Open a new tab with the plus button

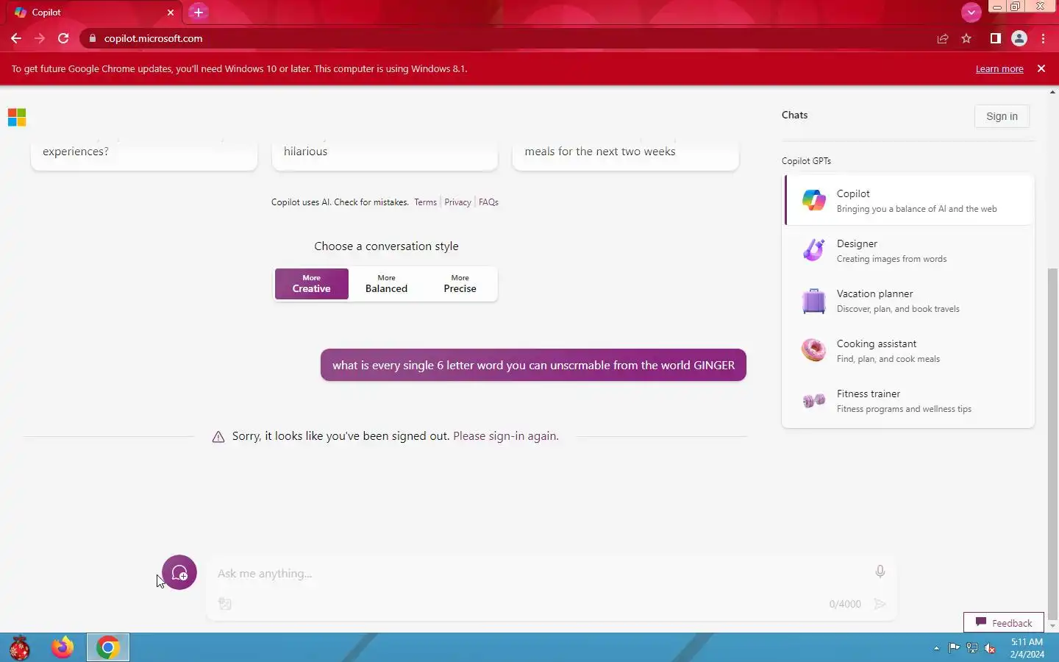pos(199,12)
